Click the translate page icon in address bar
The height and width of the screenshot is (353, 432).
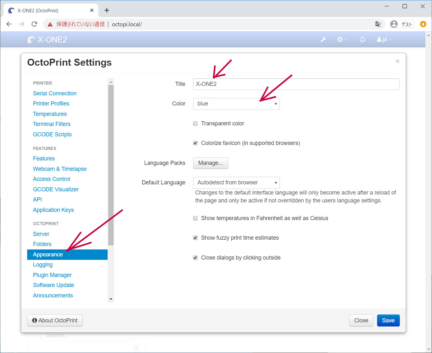tap(378, 24)
